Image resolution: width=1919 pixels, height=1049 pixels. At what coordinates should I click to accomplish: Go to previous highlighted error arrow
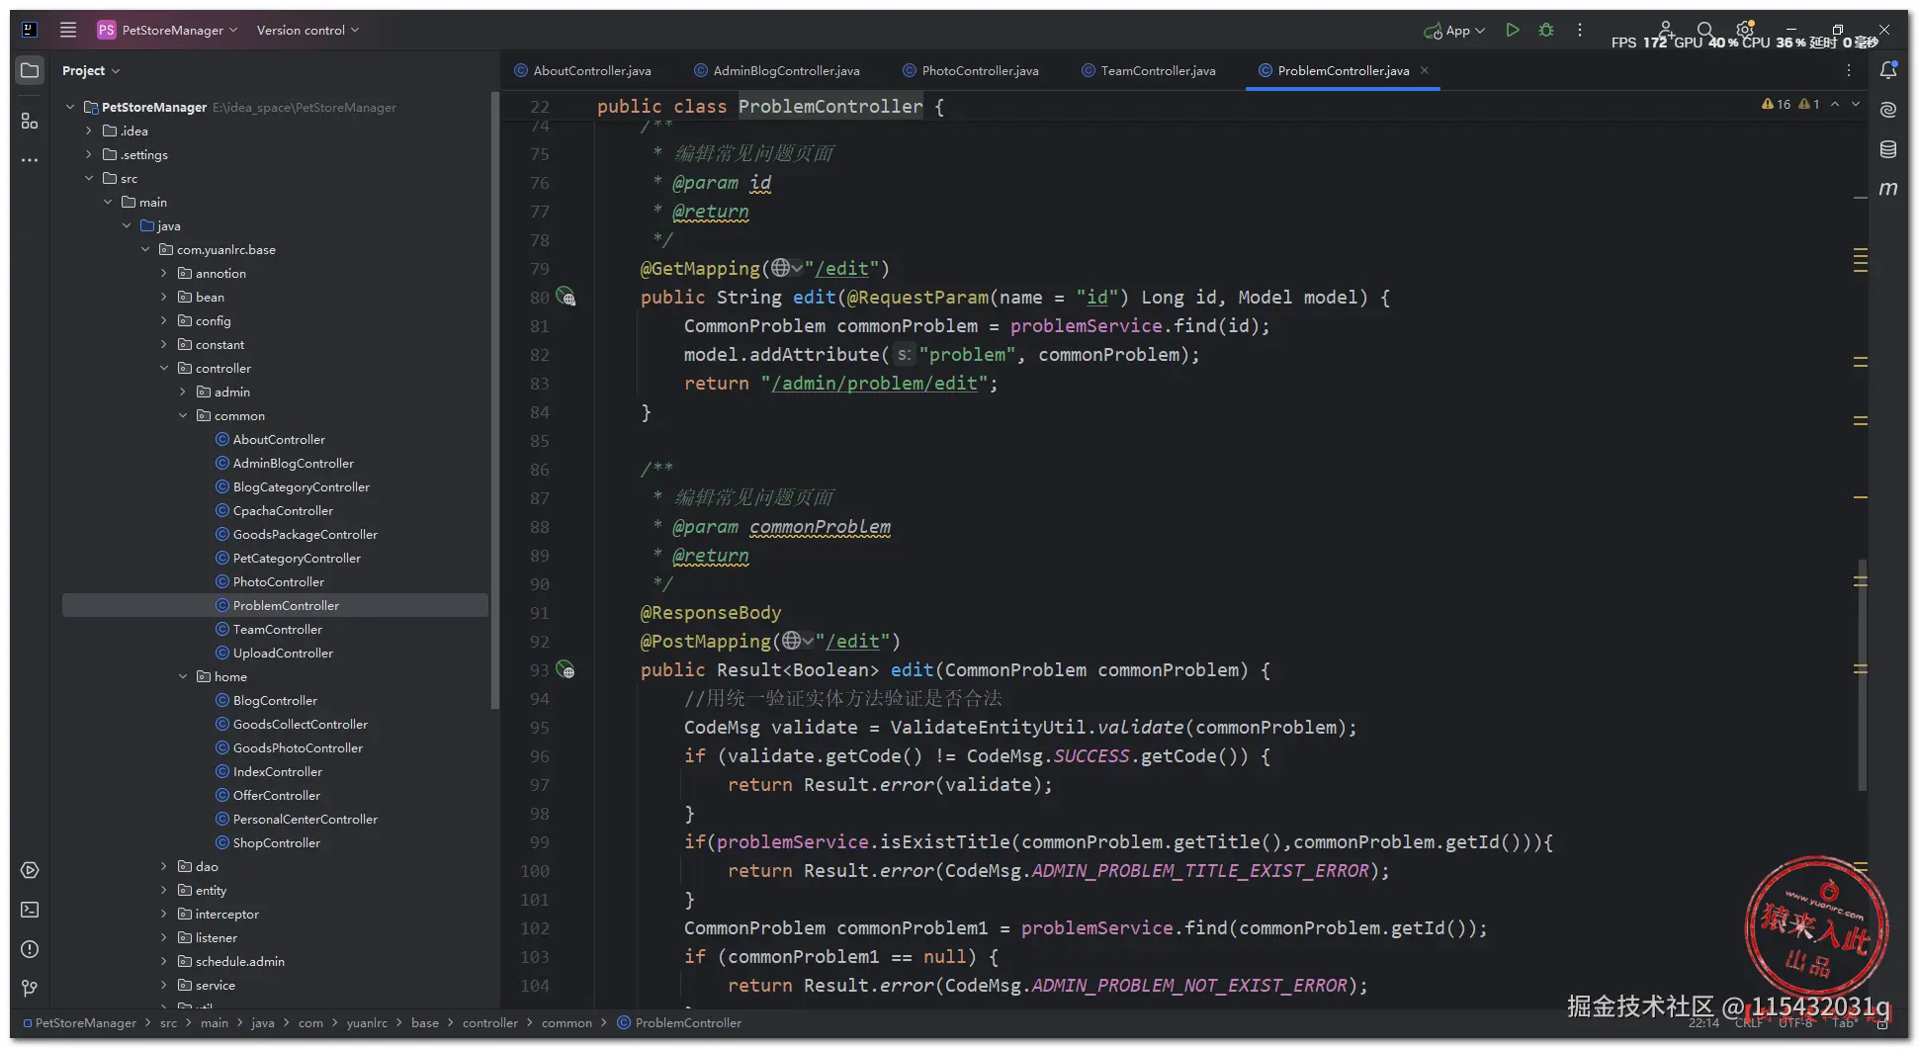[x=1835, y=104]
